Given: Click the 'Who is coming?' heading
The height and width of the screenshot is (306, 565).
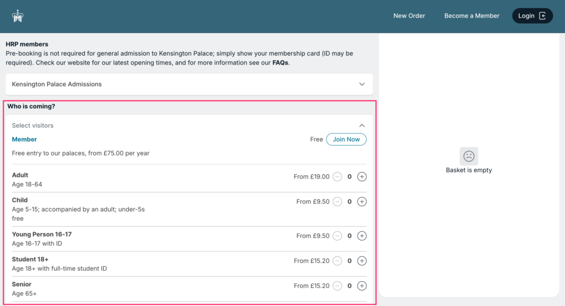Looking at the screenshot, I should [31, 106].
